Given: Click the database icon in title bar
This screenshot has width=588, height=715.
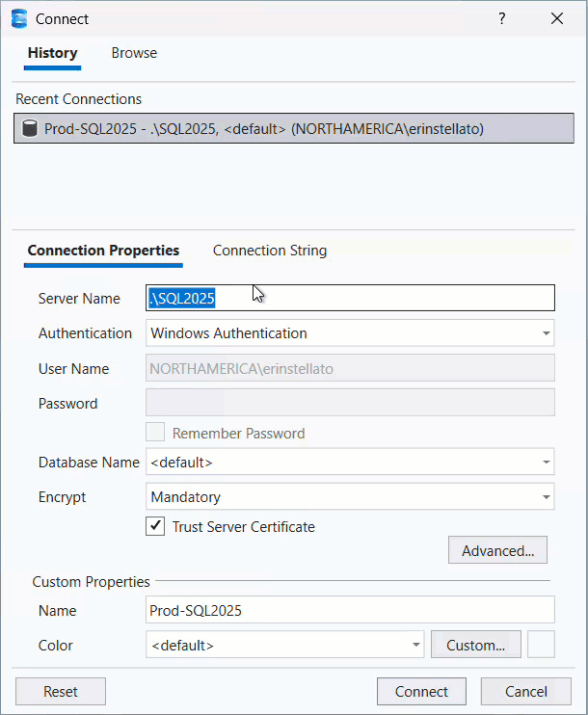Looking at the screenshot, I should (x=18, y=18).
